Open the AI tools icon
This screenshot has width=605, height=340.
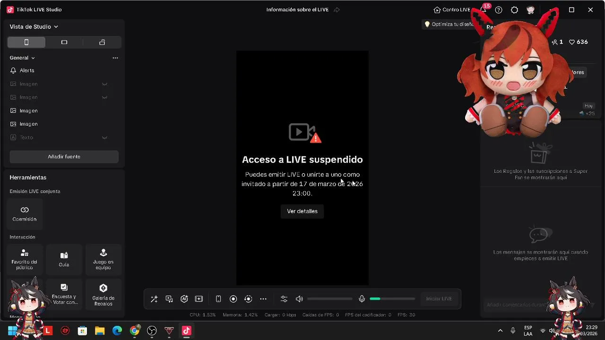(184, 299)
